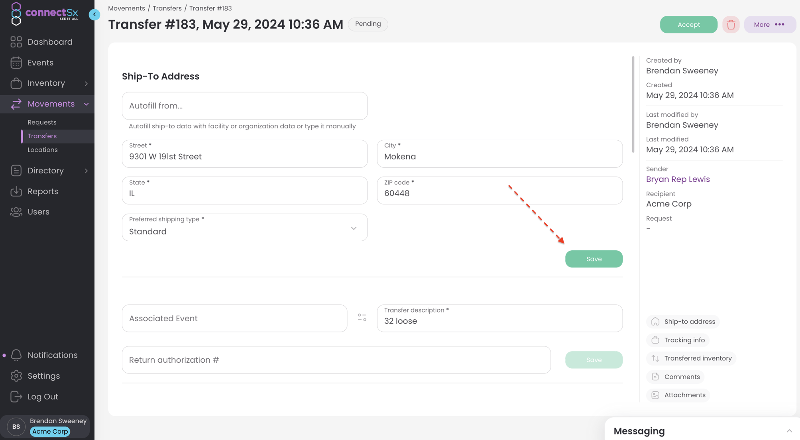Expand the Directory submenu chevron
800x440 pixels.
[86, 171]
